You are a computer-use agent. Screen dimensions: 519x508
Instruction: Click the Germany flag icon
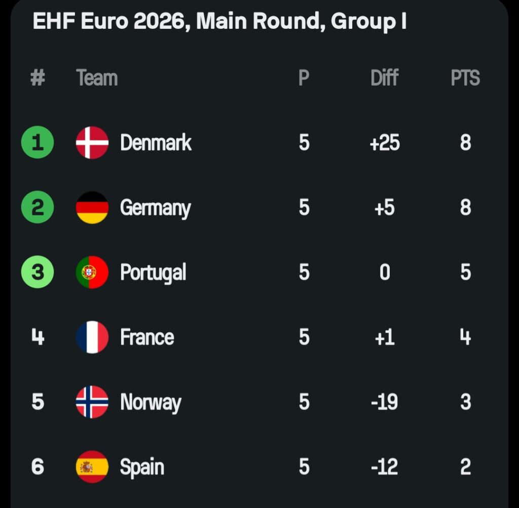tap(92, 208)
